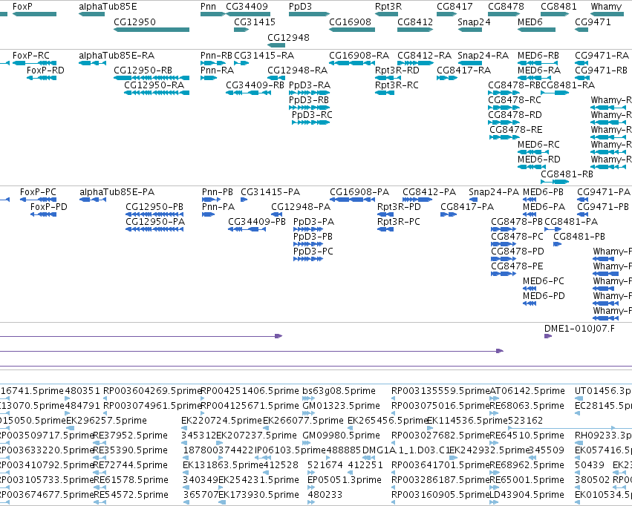632x506 pixels.
Task: Click the CG34409-RB transcript
Action: [x=248, y=93]
